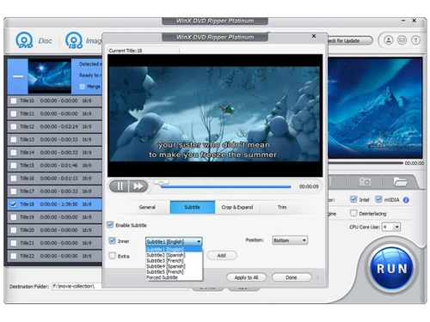Check the Title22 checkbox
The height and width of the screenshot is (322, 430).
tap(14, 256)
